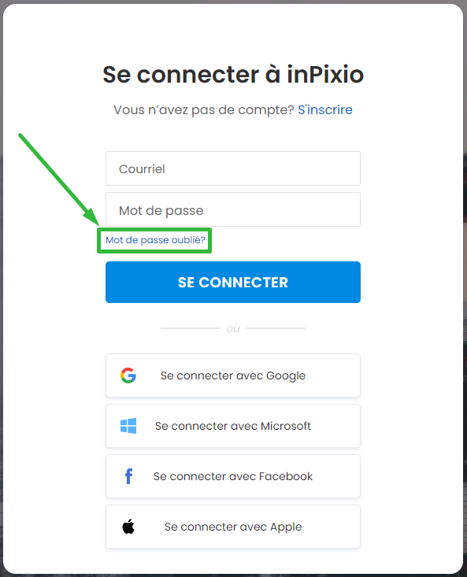Use Se connecter avec Apple option
The height and width of the screenshot is (577, 467).
[x=233, y=527]
